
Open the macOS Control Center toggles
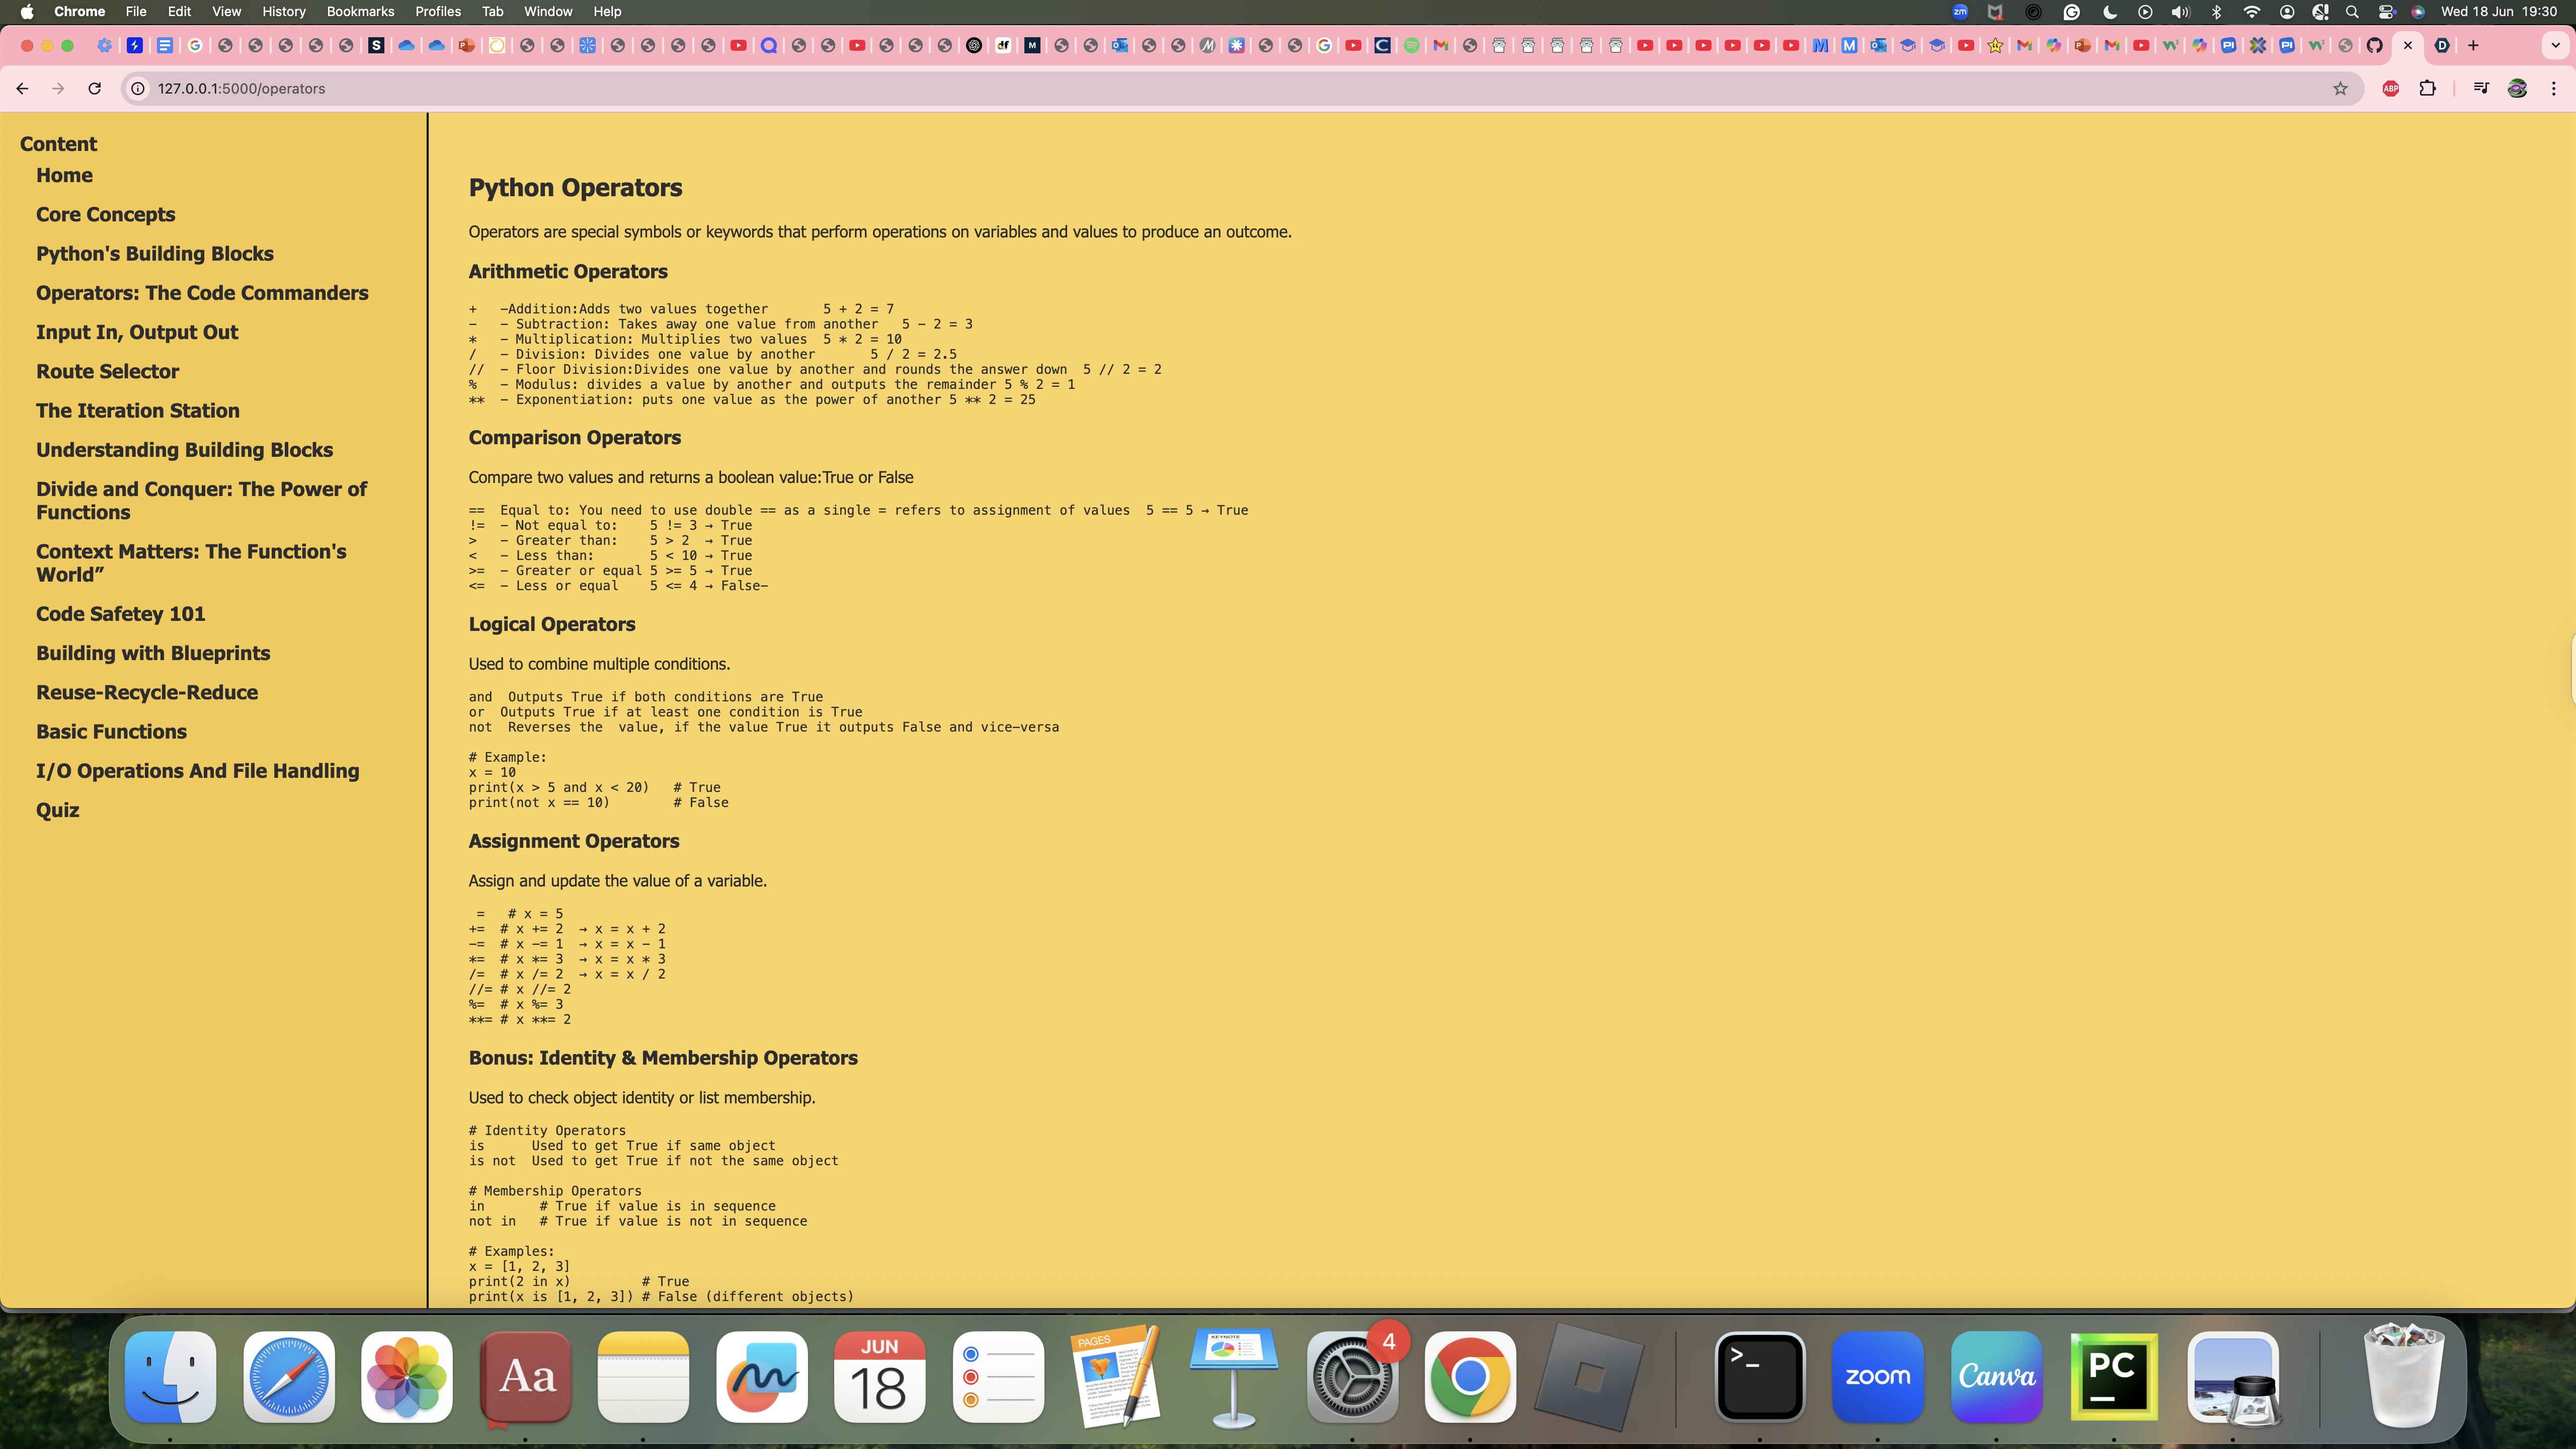(2386, 12)
